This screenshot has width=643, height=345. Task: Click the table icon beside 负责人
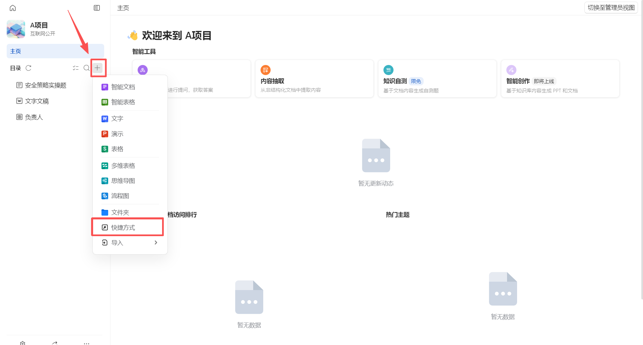(x=19, y=117)
